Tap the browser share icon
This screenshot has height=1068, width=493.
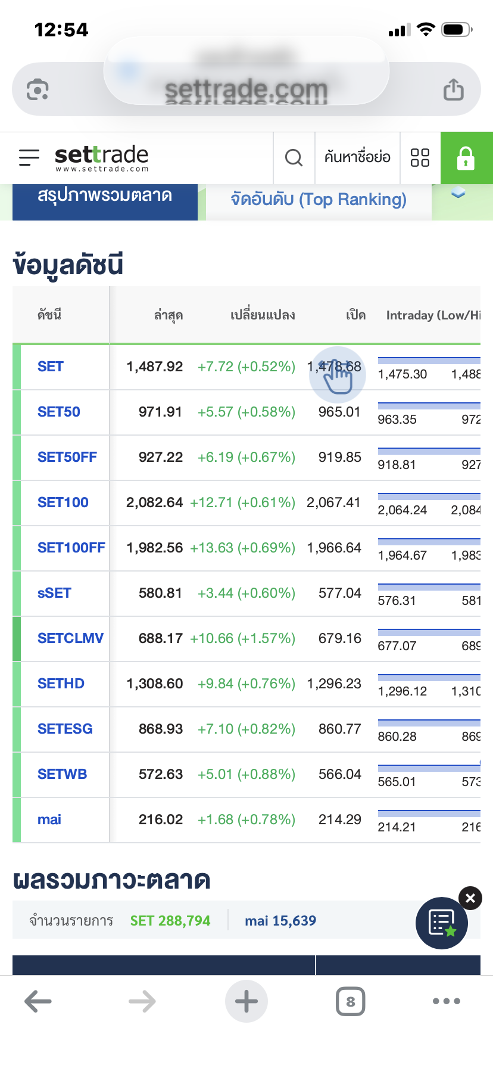tap(453, 90)
